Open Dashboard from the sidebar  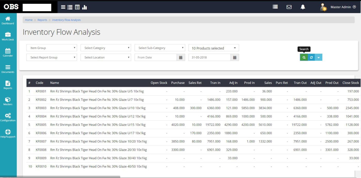coord(8,21)
